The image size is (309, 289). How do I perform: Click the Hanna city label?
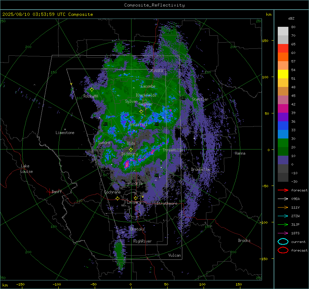[x=240, y=153]
